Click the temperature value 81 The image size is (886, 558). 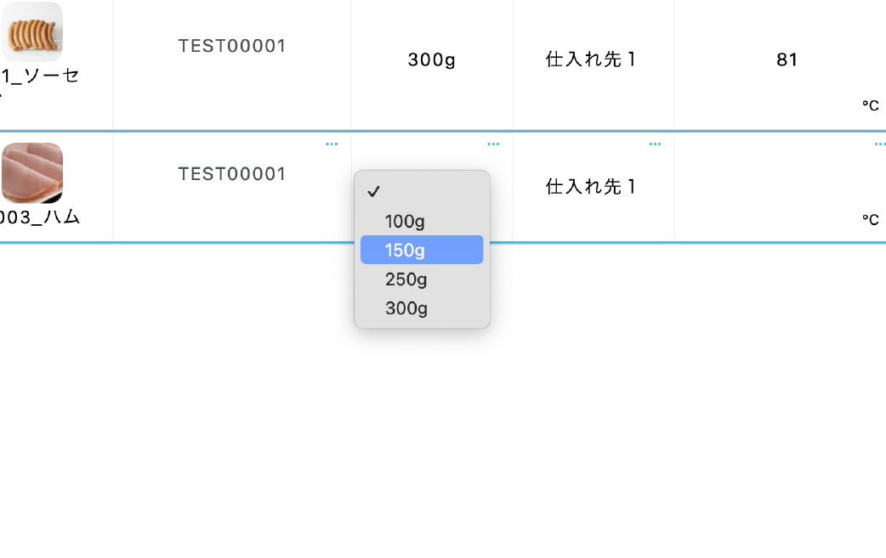(x=787, y=59)
